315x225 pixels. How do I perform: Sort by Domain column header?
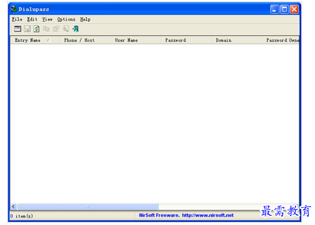pyautogui.click(x=237, y=40)
